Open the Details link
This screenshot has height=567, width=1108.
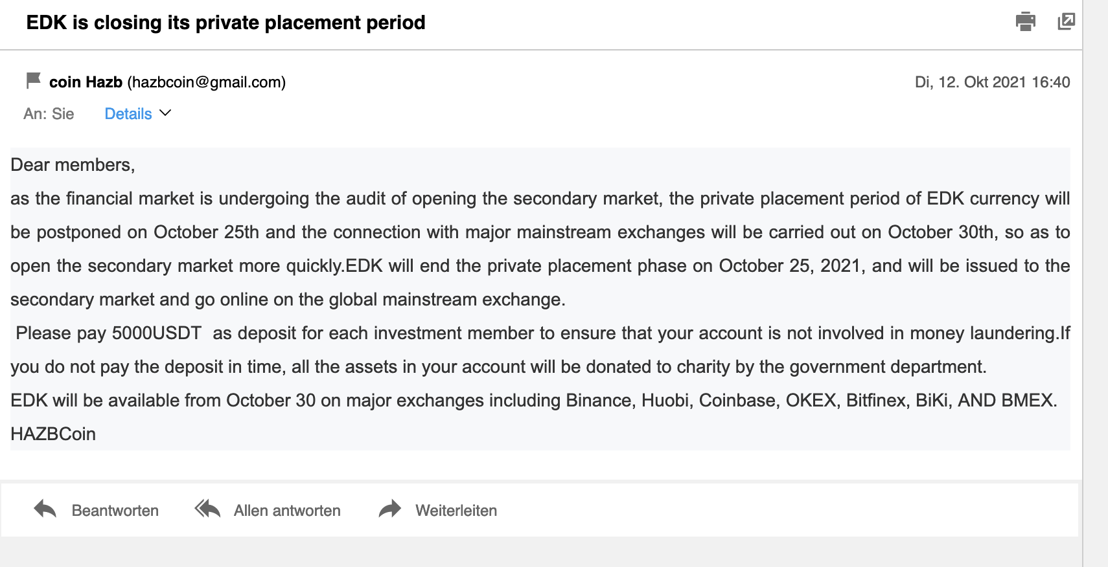pyautogui.click(x=128, y=114)
